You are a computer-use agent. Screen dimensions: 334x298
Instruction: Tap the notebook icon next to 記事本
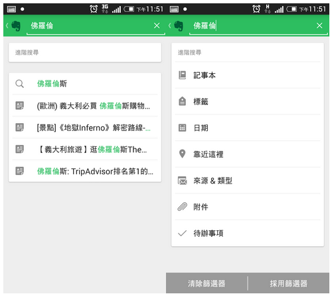[182, 75]
